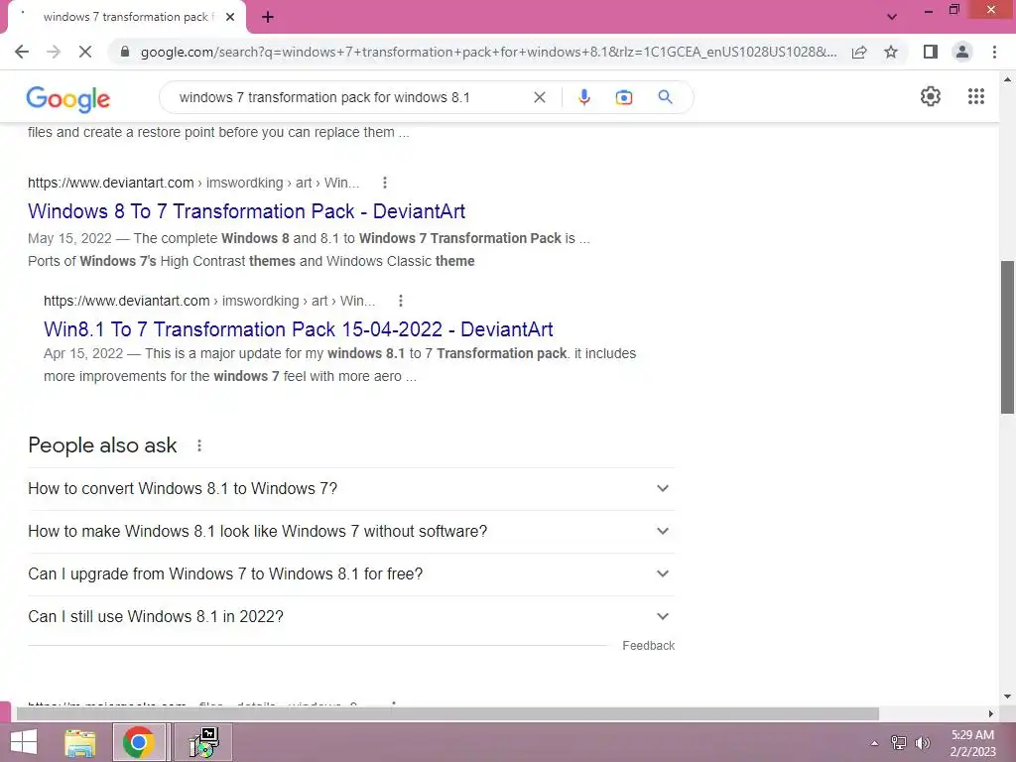Click the address bar URL
Image resolution: width=1016 pixels, height=762 pixels.
coord(488,52)
